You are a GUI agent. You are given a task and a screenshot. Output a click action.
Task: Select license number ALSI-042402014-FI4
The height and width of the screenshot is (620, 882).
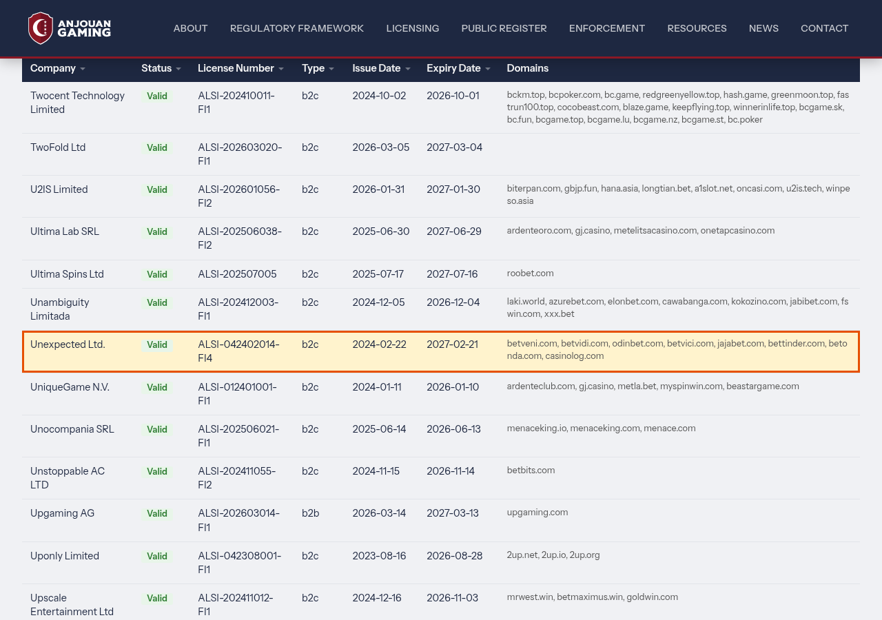[239, 351]
